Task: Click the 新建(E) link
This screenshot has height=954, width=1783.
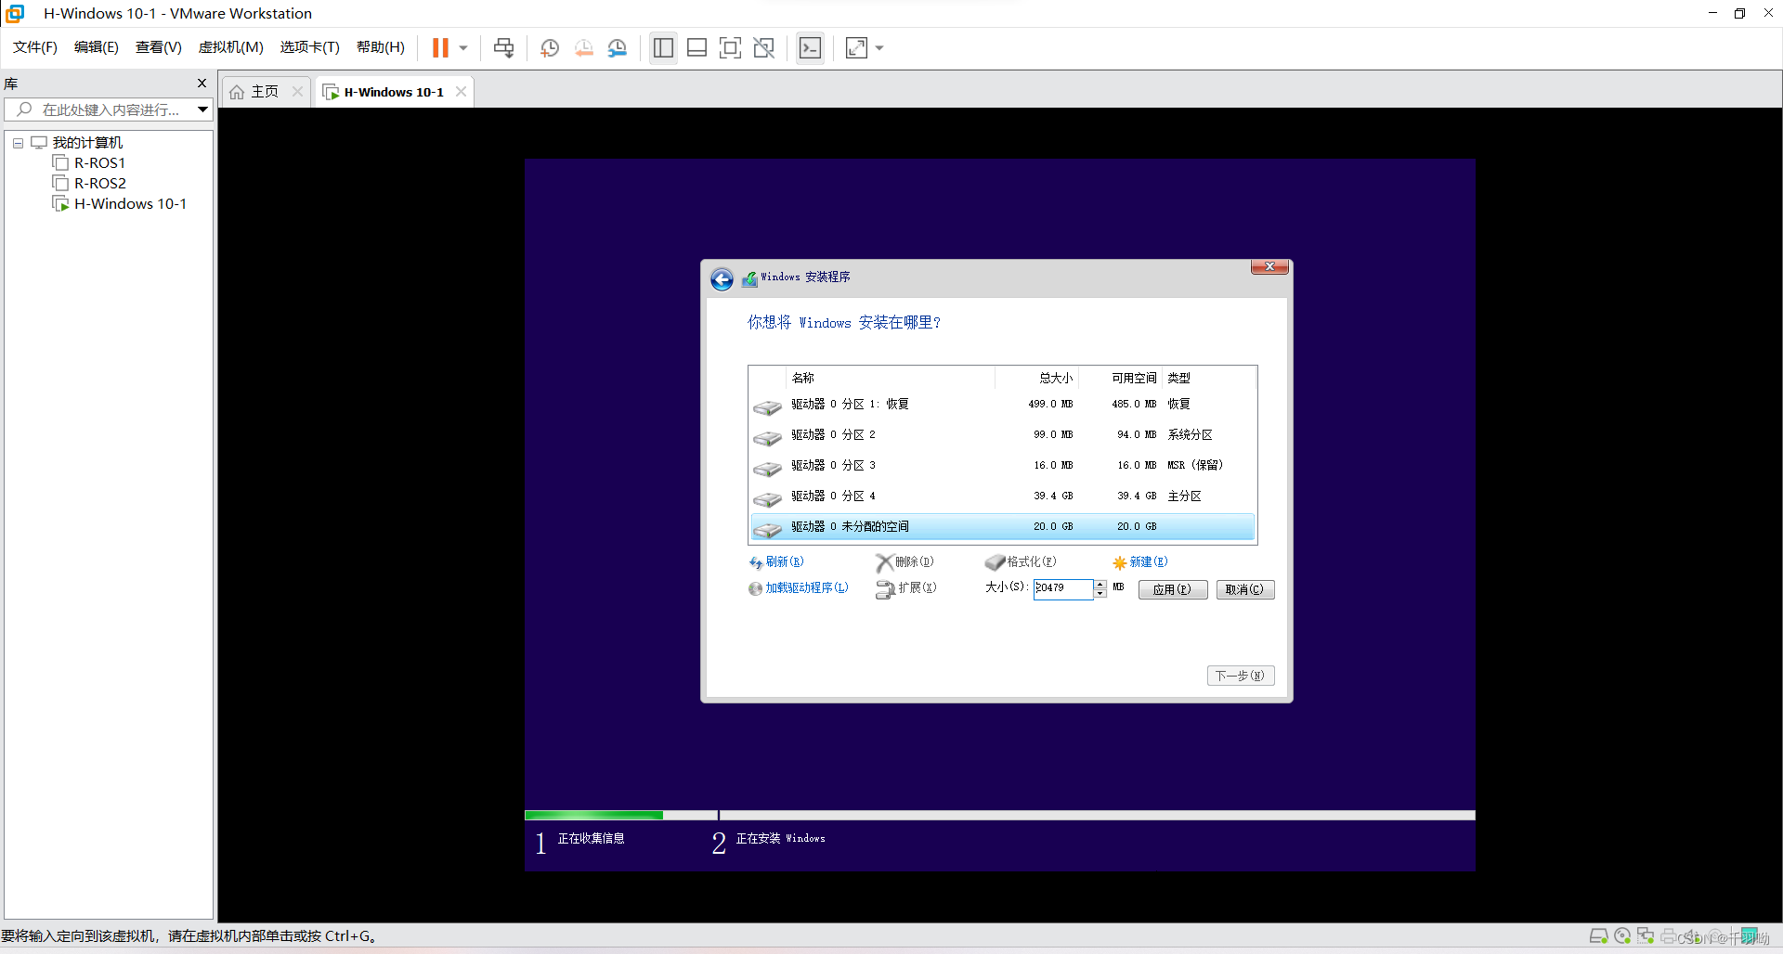Action: coord(1140,562)
